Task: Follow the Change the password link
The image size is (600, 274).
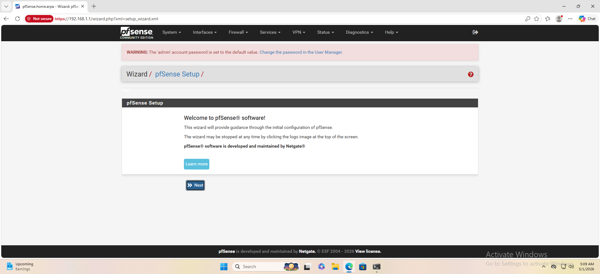Action: 301,52
